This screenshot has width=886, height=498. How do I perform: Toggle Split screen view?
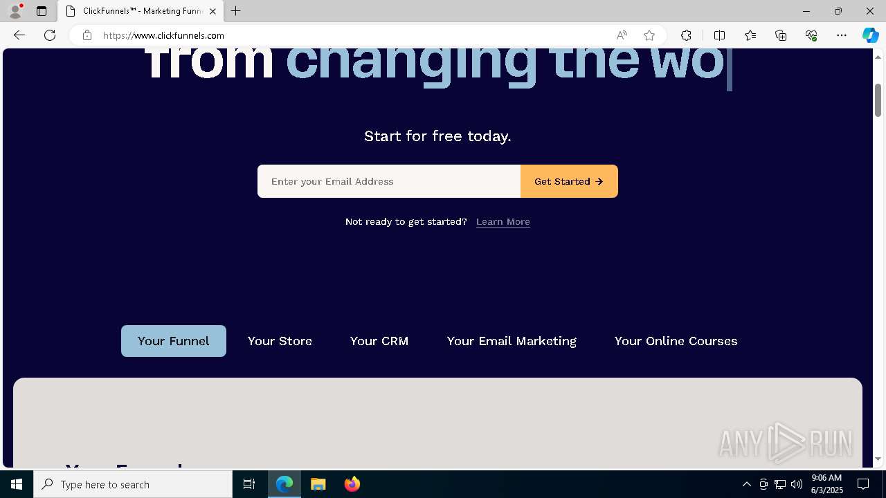click(x=719, y=35)
